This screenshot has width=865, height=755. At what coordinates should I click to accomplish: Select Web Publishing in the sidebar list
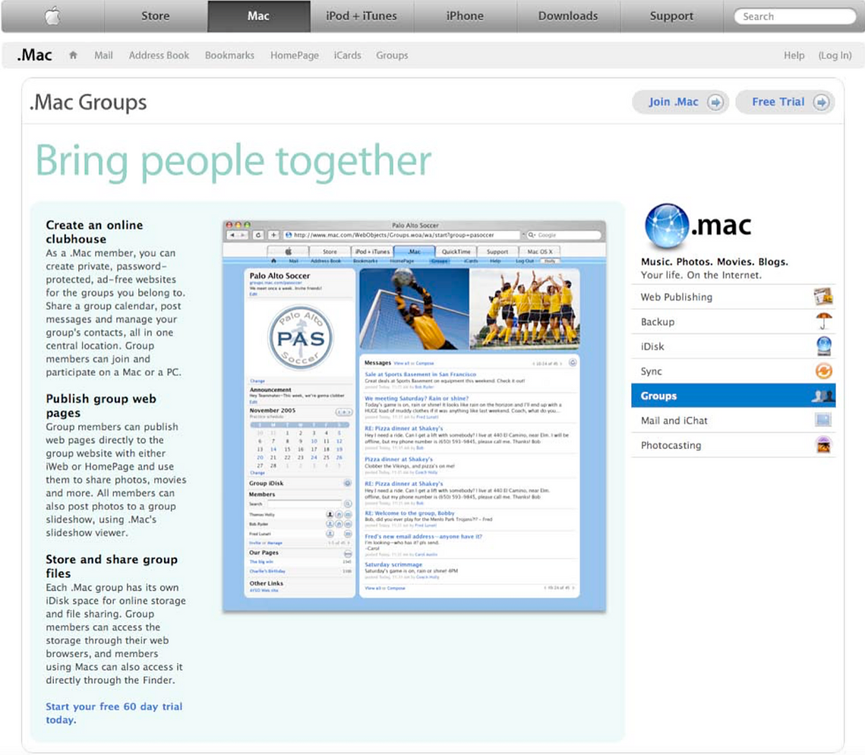pos(733,297)
